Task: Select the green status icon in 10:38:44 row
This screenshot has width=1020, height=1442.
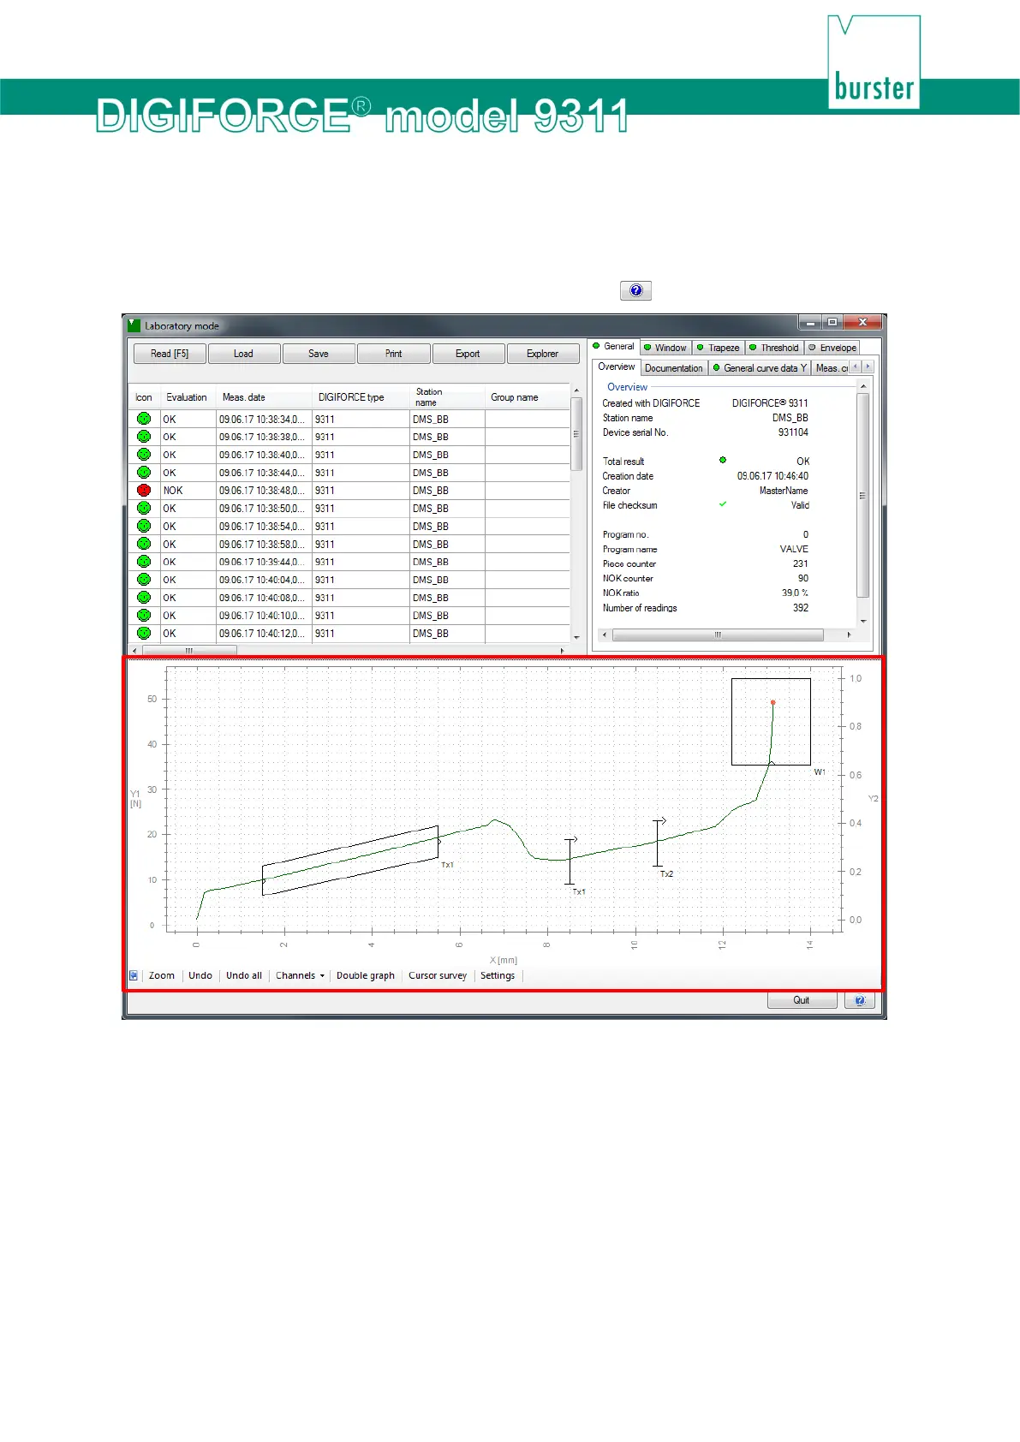Action: tap(144, 473)
